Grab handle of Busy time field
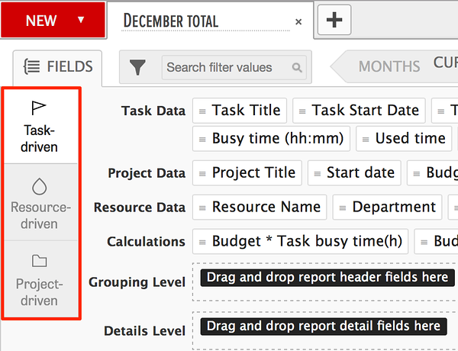Screen dimensions: 458x351 click(202, 140)
